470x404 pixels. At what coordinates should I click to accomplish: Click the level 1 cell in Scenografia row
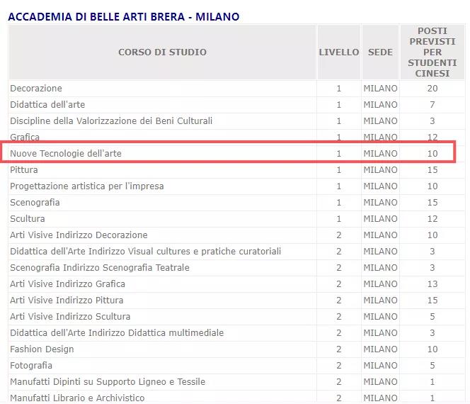point(339,202)
